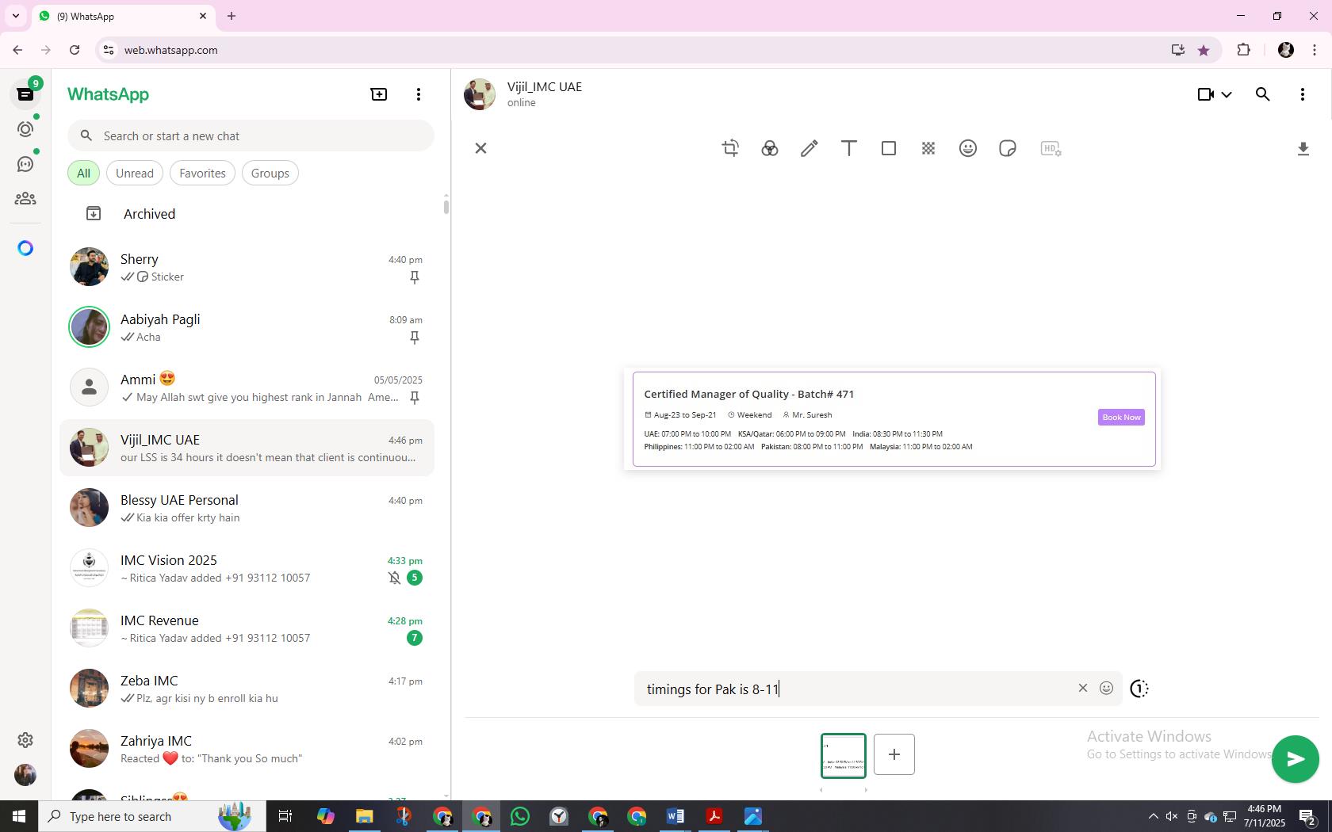Image resolution: width=1332 pixels, height=832 pixels.
Task: Select the Groups filter
Action: pos(270,173)
